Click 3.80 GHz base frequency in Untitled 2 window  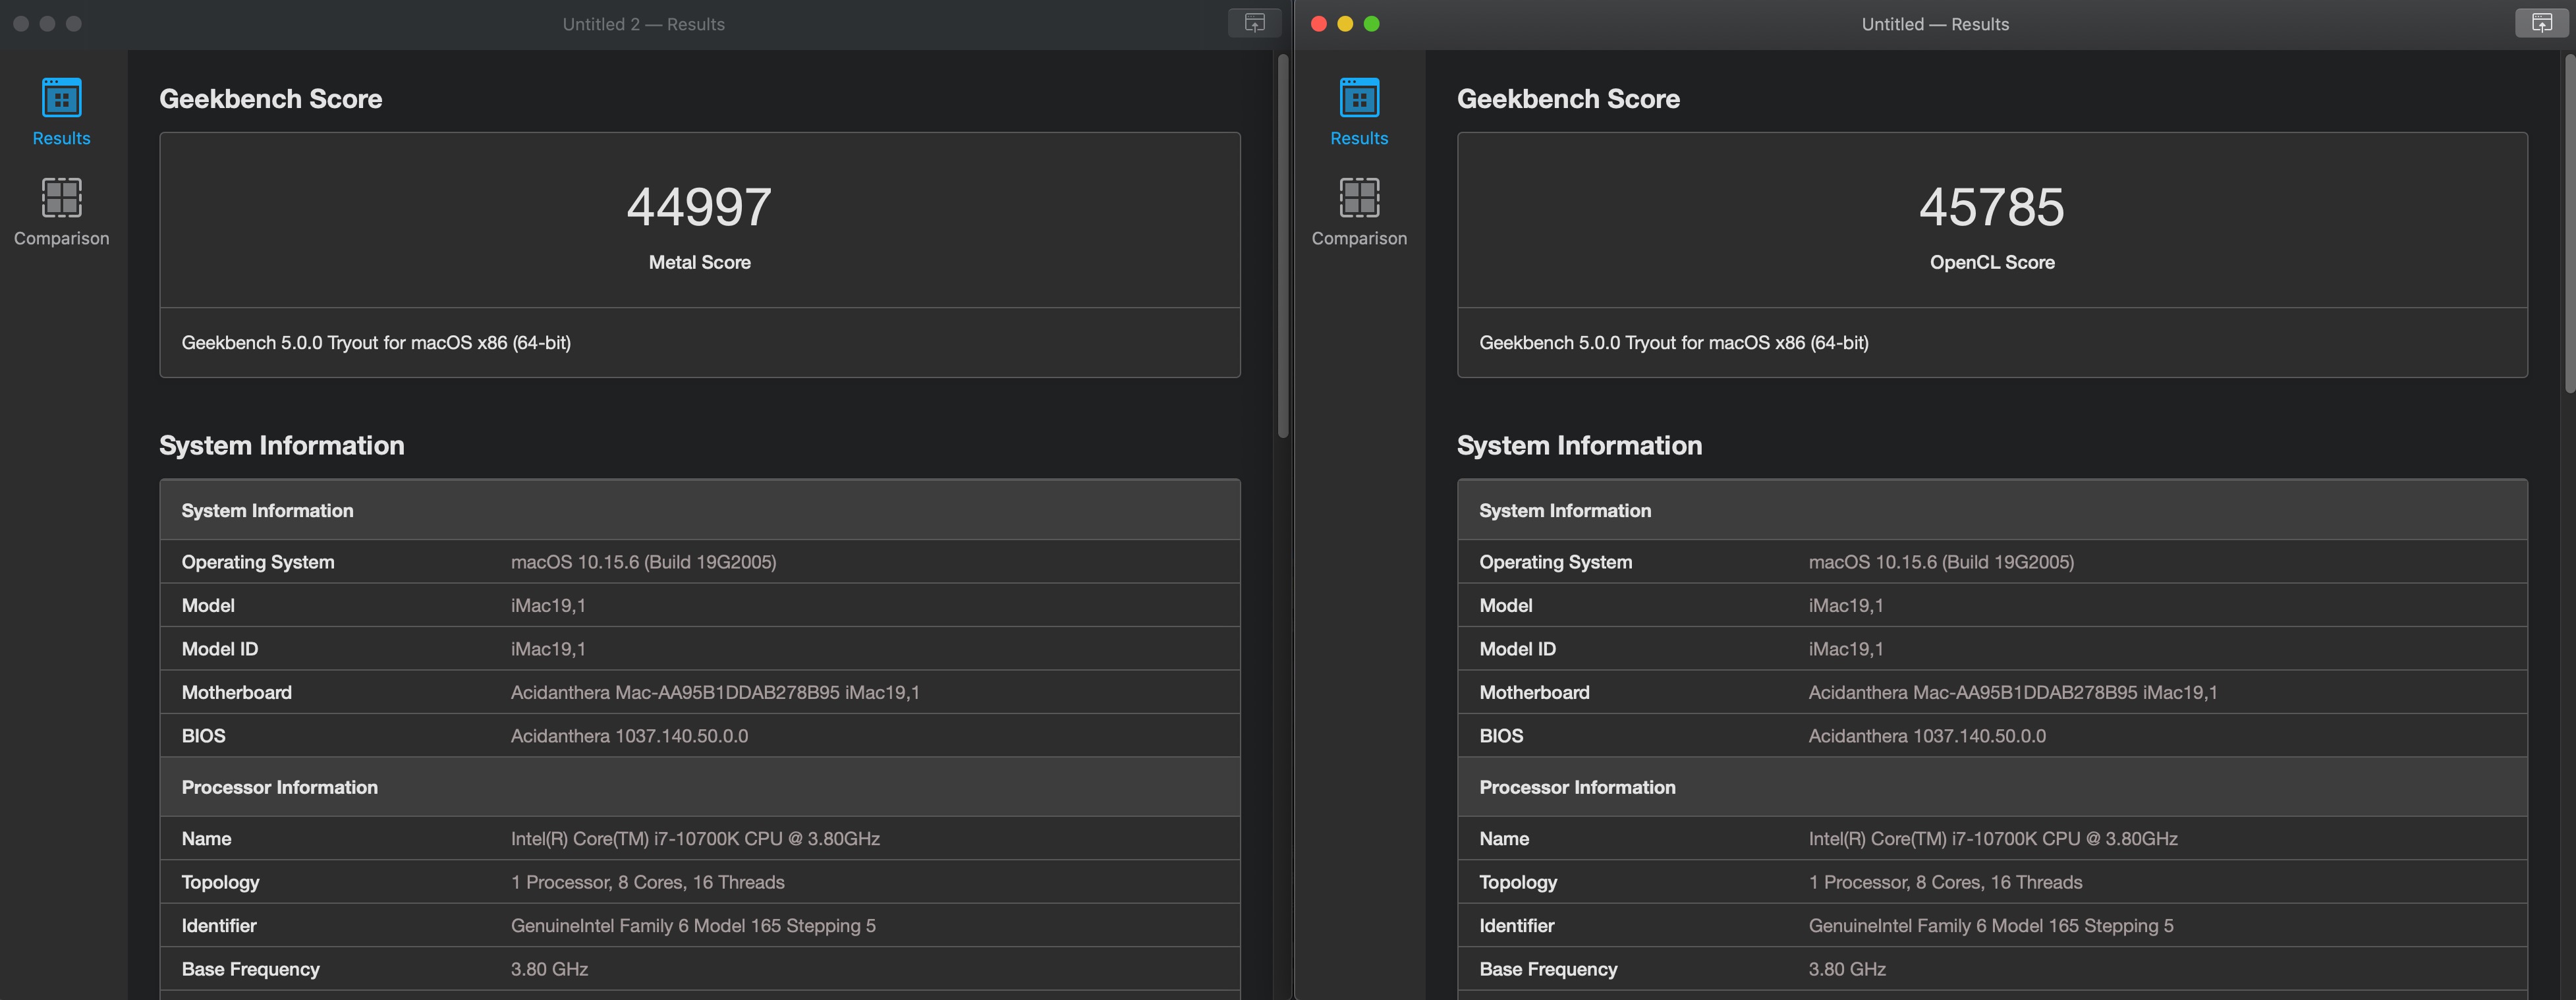549,969
